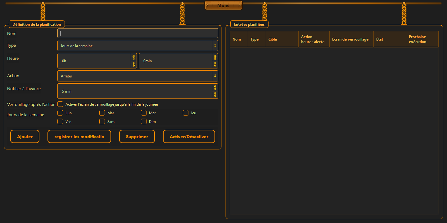
Task: Decrease advance notification with down arrow
Action: coord(215,95)
